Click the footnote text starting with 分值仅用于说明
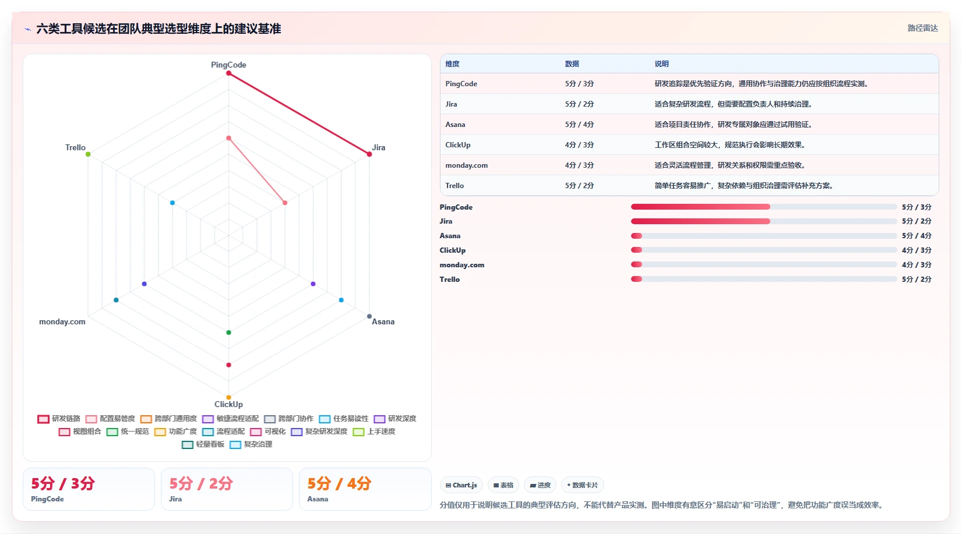This screenshot has height=534, width=962. coord(663,505)
